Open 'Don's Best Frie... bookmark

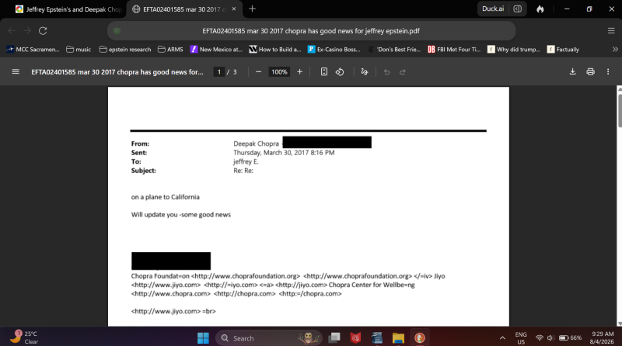tap(394, 50)
